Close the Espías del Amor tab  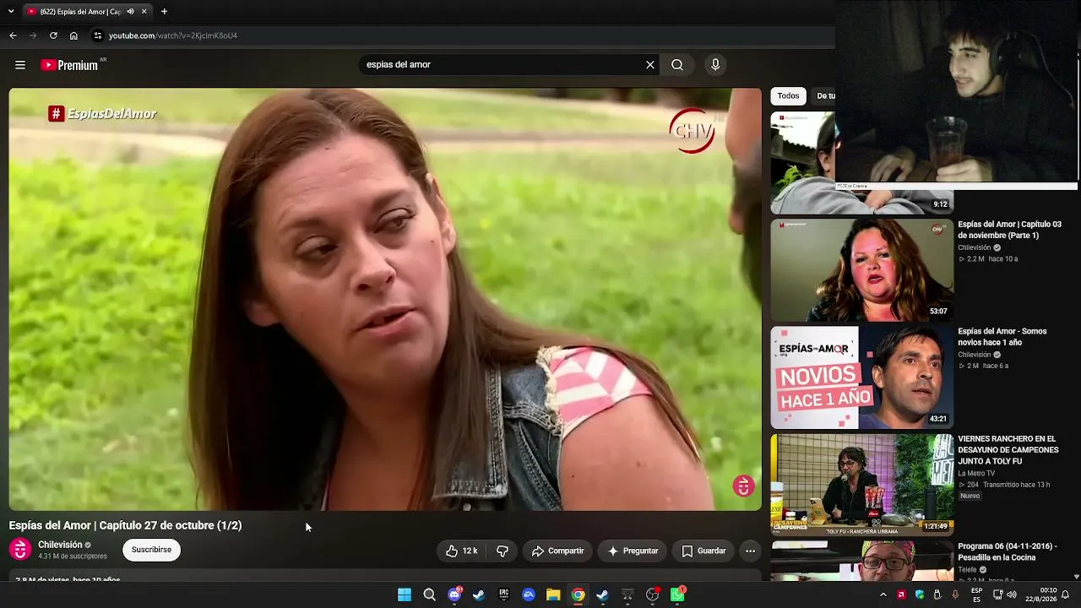point(144,12)
